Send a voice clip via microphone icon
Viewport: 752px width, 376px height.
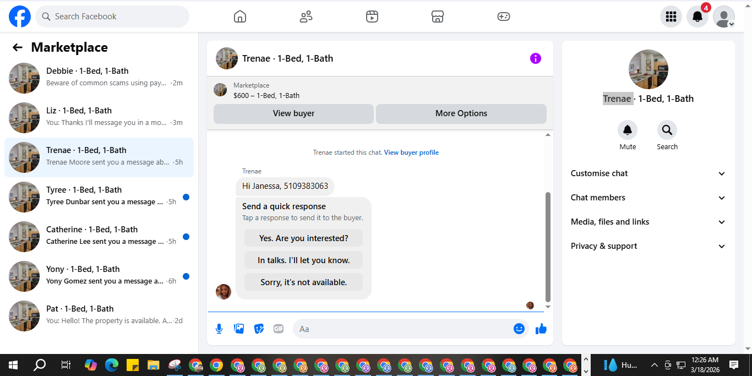click(x=219, y=329)
